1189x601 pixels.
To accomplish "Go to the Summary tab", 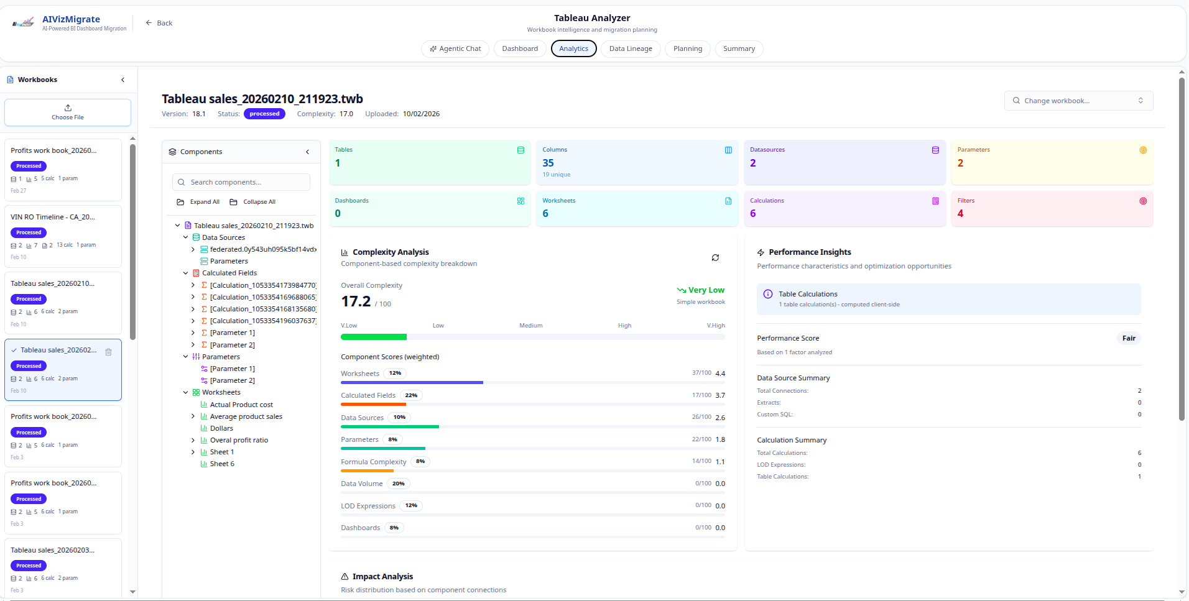I will pos(739,48).
